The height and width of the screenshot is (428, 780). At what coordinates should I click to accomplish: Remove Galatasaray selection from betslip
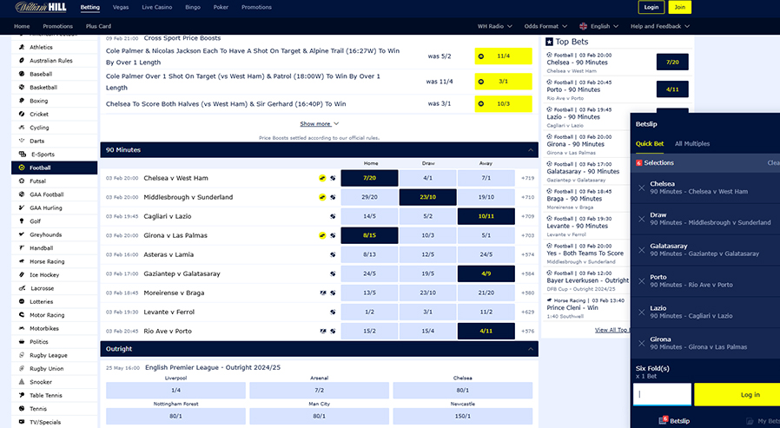click(642, 250)
